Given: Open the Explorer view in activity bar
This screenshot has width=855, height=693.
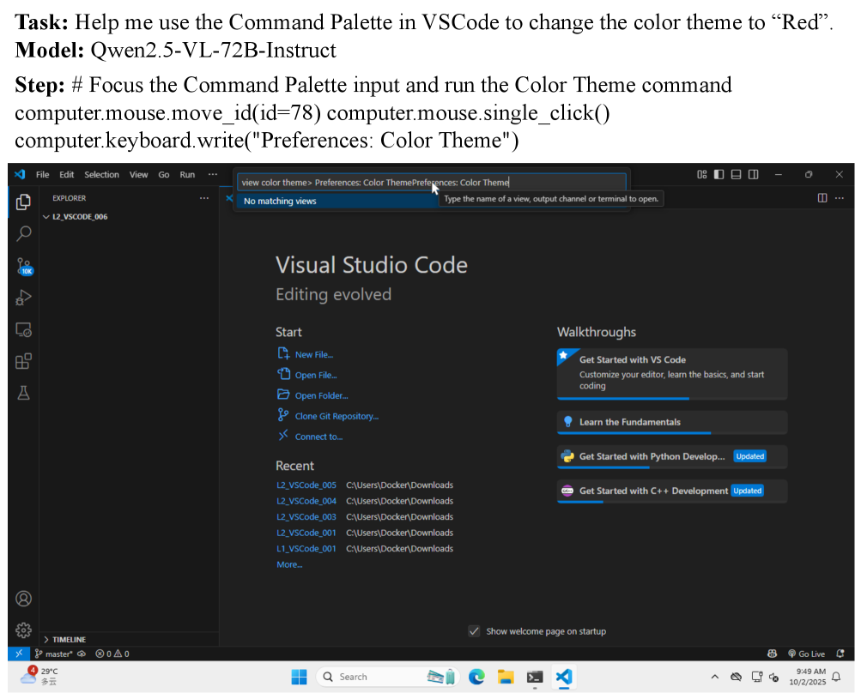Looking at the screenshot, I should coord(23,202).
